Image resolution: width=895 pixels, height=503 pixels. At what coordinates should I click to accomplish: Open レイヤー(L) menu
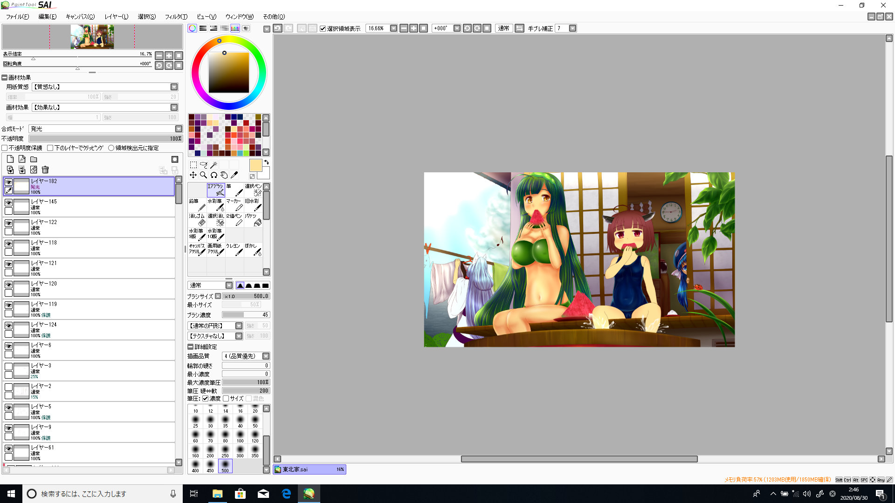coord(116,17)
